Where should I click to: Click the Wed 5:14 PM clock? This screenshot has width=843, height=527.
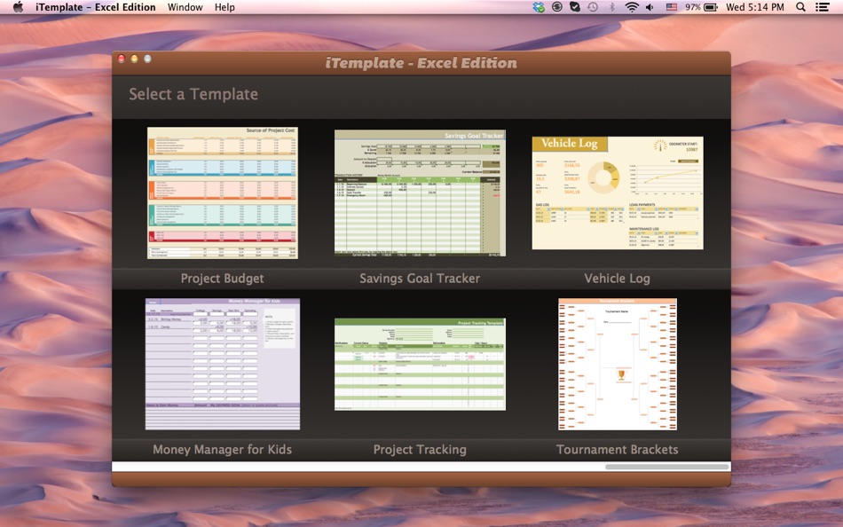click(x=755, y=7)
